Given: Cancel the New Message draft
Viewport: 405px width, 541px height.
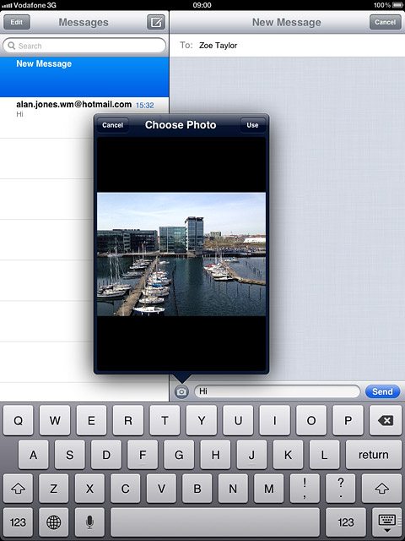Looking at the screenshot, I should pyautogui.click(x=385, y=23).
